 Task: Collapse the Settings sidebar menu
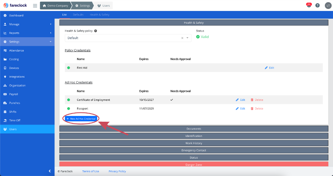coord(27,42)
